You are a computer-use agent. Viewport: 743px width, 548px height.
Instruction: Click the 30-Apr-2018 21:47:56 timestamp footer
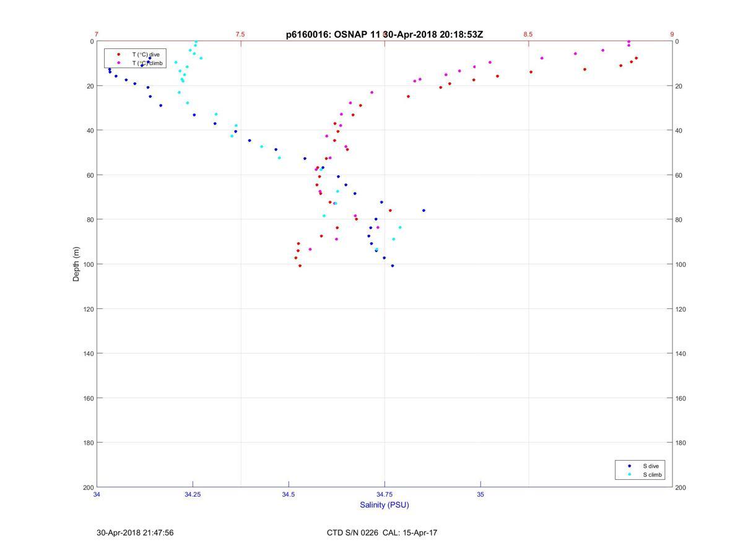(x=135, y=533)
